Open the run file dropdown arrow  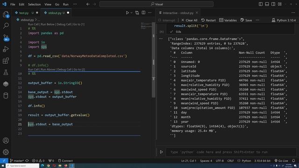(x=132, y=13)
